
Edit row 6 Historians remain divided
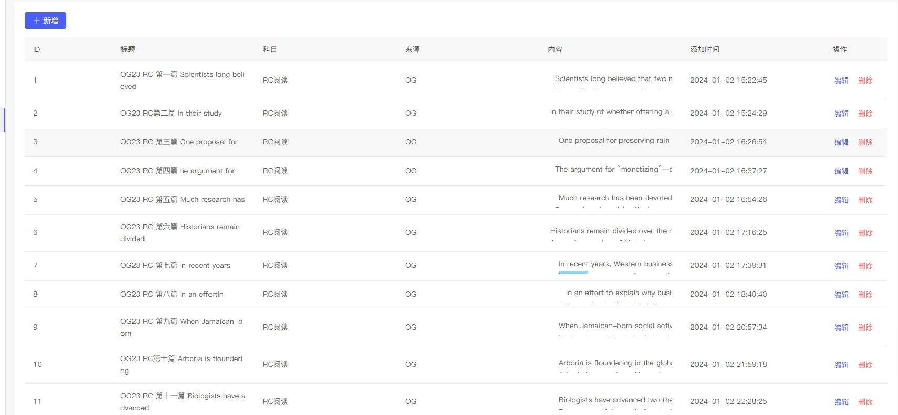pyautogui.click(x=841, y=233)
